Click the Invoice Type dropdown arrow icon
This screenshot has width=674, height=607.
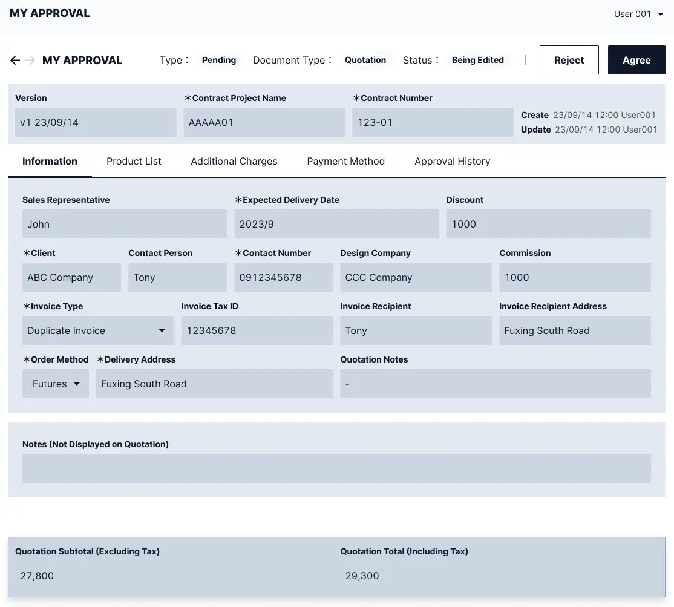pos(162,330)
